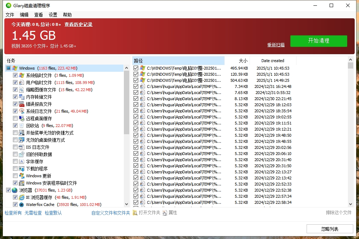Screen dimensions: 359x239
Task: Open the 帮助 menu
Action: click(x=67, y=15)
